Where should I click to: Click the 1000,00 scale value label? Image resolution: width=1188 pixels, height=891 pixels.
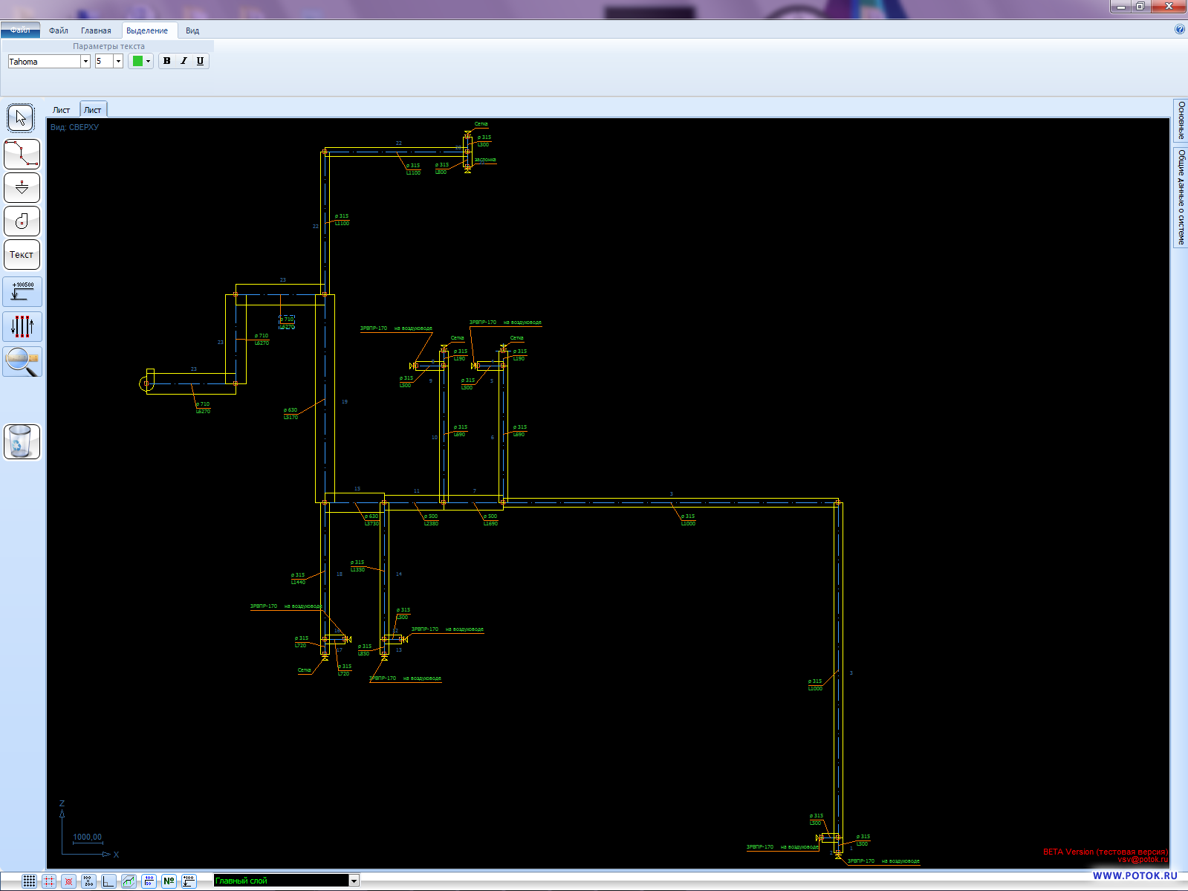click(87, 837)
